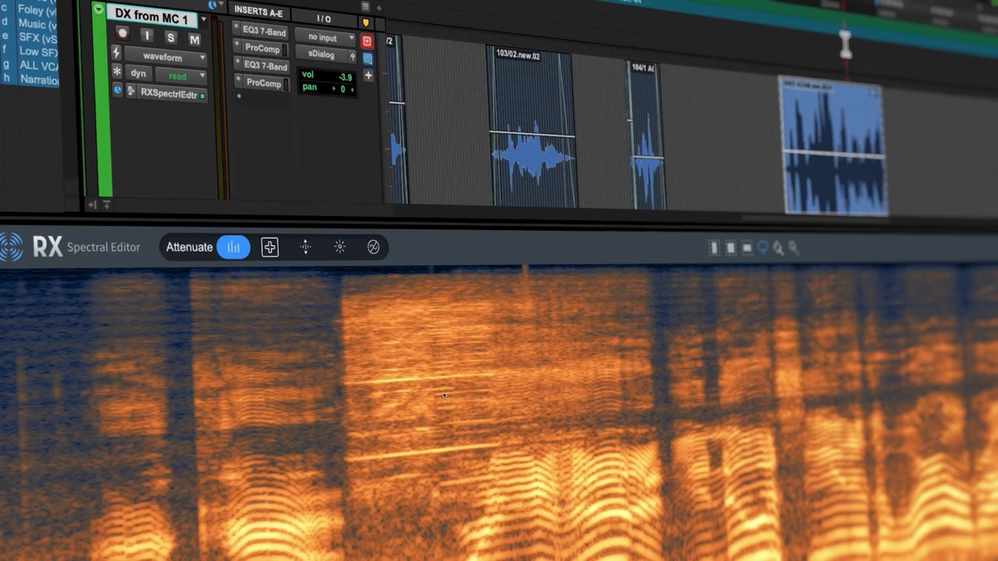This screenshot has height=561, width=998.
Task: Click the I / O column header
Action: click(323, 17)
